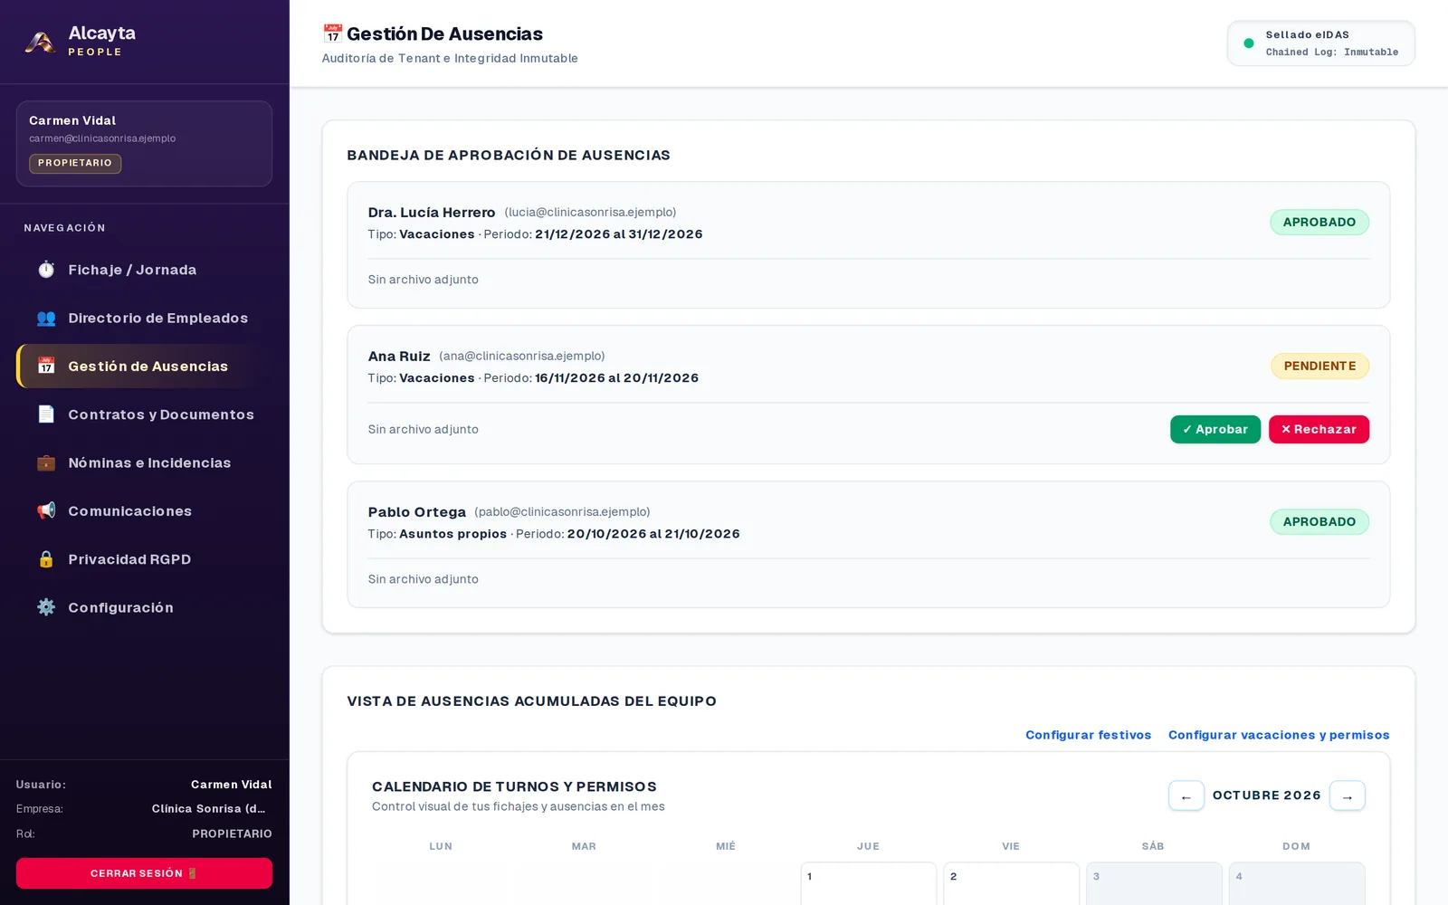Navigate to Nóminas e Incidencias
This screenshot has width=1448, height=905.
point(145,462)
